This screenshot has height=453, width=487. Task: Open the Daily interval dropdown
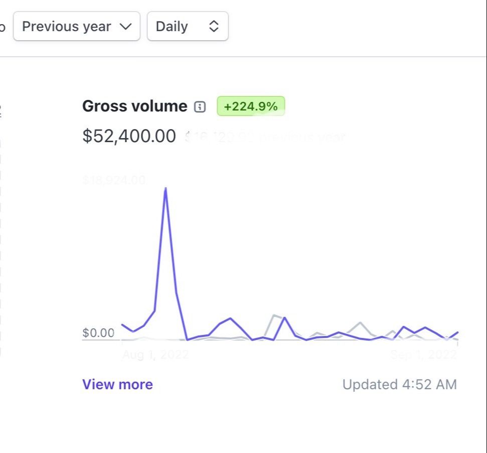click(188, 27)
